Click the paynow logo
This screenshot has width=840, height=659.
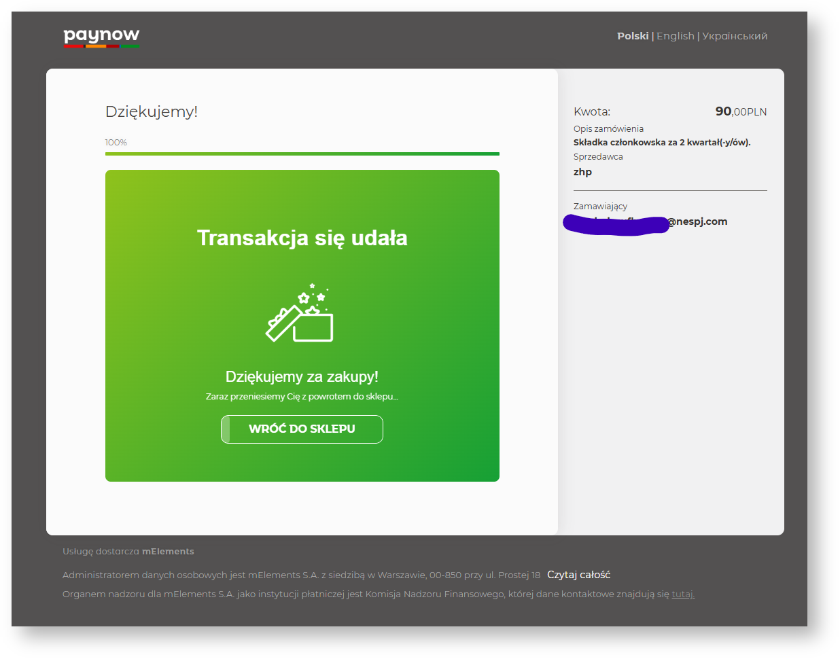(x=101, y=37)
